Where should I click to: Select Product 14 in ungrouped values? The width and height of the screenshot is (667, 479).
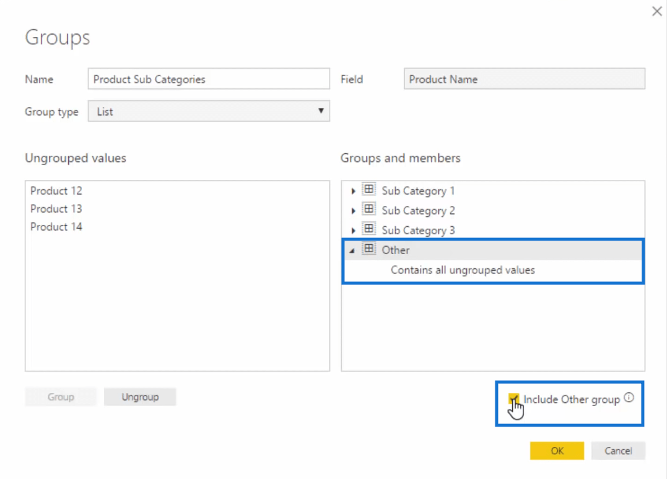tap(56, 227)
